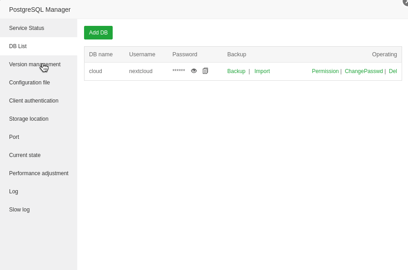Screen dimensions: 408x270
Task: Click the Add DB button
Action: [x=98, y=33]
